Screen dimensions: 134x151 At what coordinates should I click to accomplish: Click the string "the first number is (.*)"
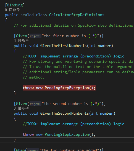[x=70, y=36]
